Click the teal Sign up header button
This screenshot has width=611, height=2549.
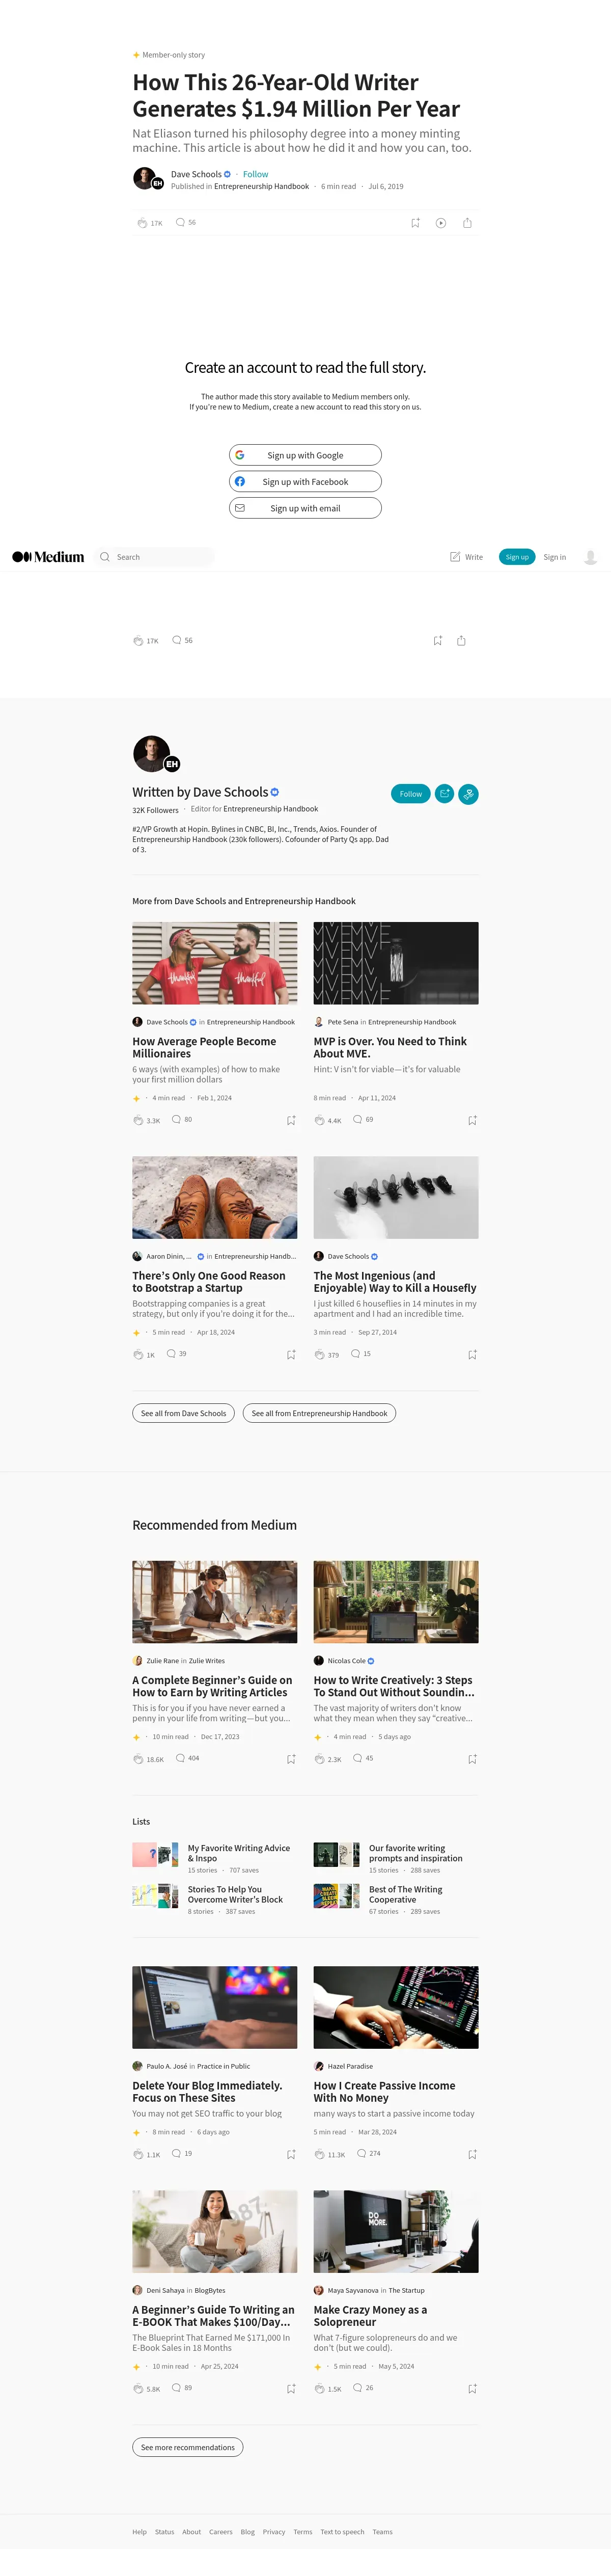[x=517, y=557]
